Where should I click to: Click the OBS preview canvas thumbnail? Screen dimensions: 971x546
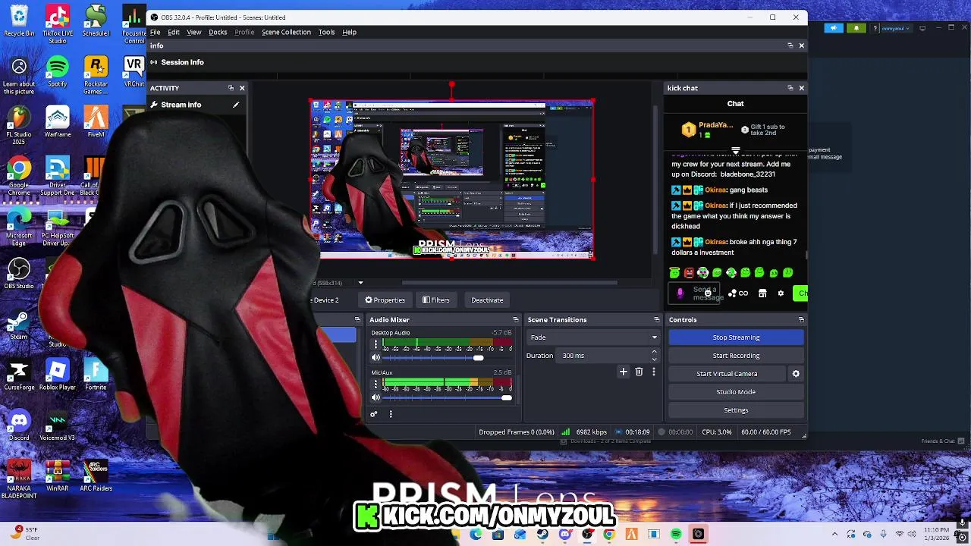[x=452, y=179]
